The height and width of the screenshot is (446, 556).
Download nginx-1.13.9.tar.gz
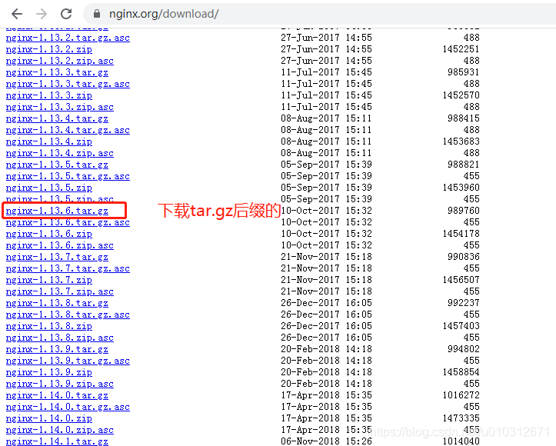coord(57,349)
